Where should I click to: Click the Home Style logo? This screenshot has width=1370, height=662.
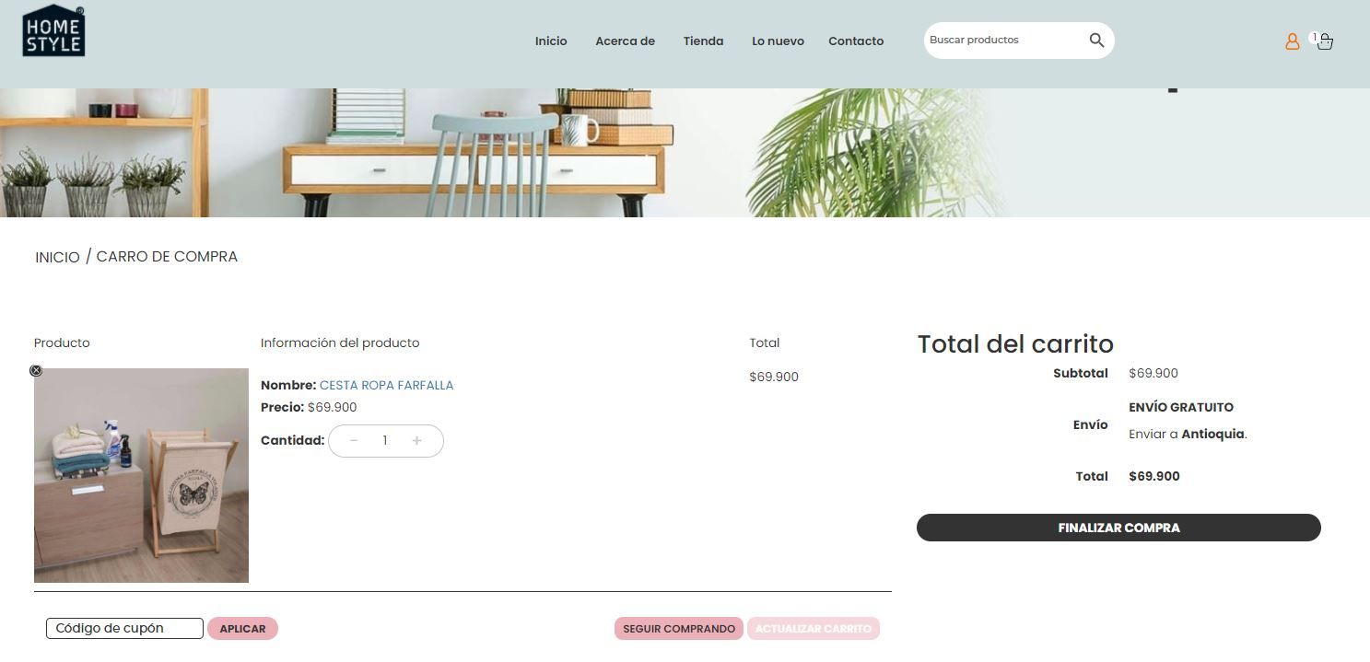point(53,30)
